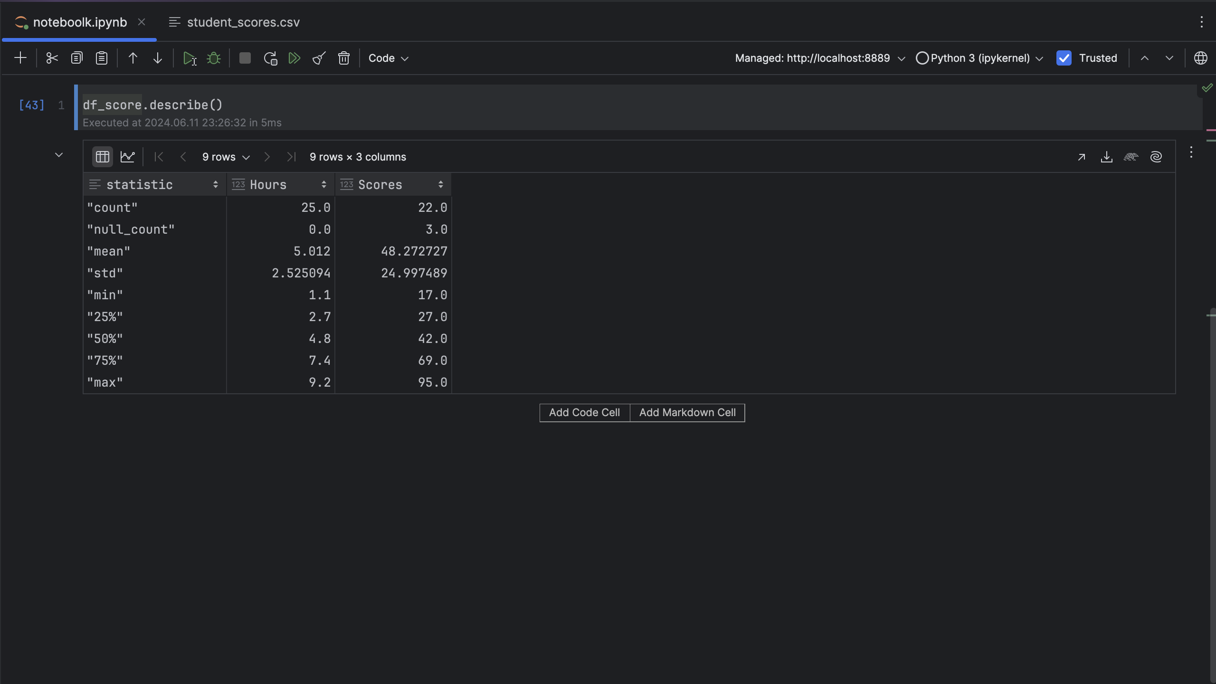The height and width of the screenshot is (684, 1216).
Task: Click the move cell down icon
Action: pos(157,57)
